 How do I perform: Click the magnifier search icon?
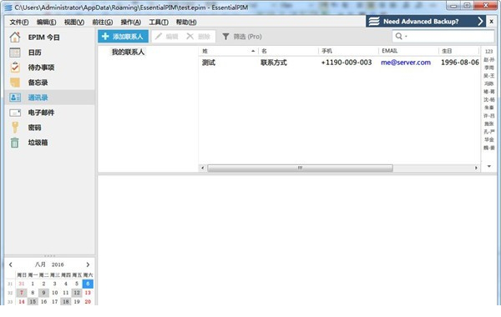[x=399, y=36]
